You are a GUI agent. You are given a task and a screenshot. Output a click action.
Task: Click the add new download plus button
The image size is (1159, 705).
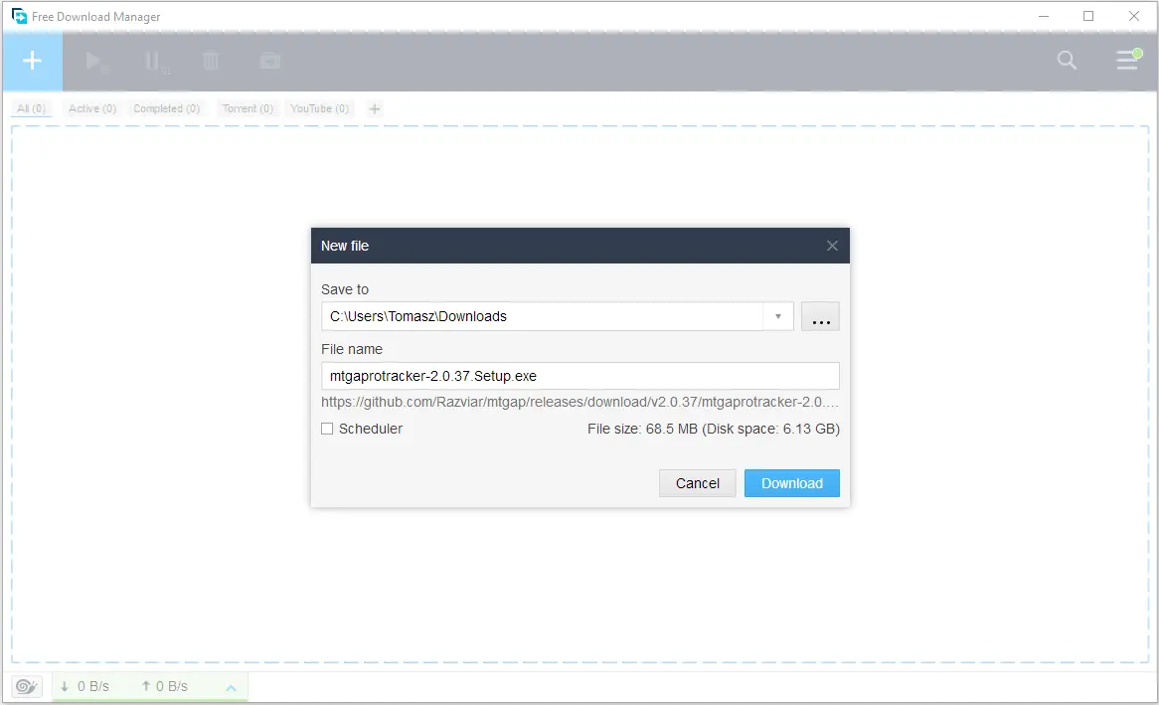click(x=33, y=62)
